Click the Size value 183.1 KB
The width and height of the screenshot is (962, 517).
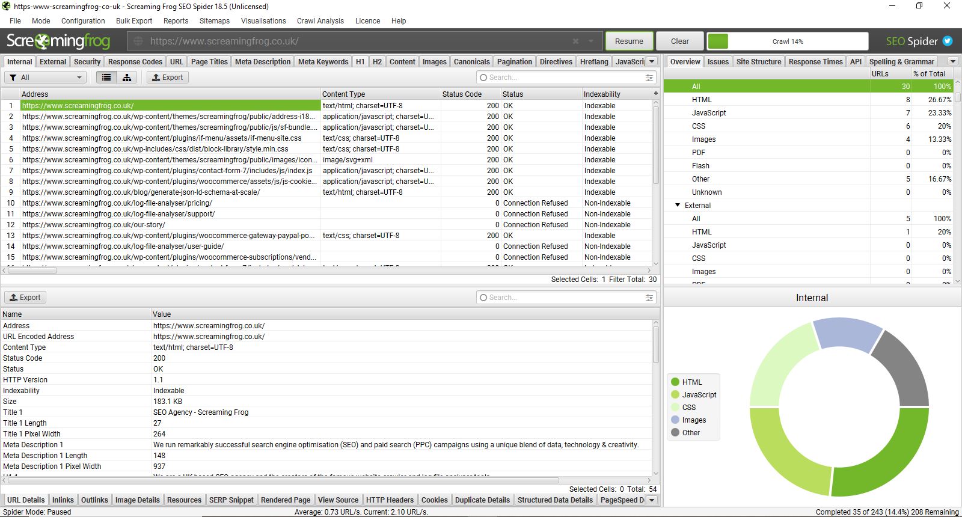(168, 402)
